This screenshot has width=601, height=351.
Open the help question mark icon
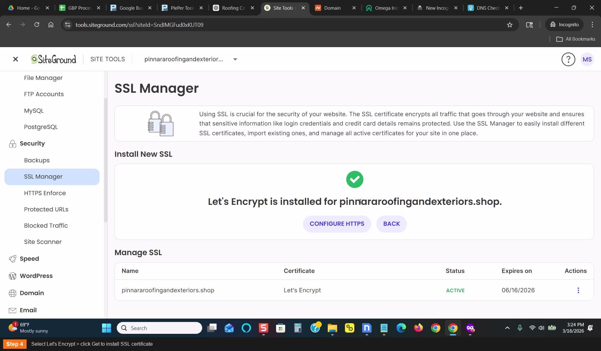pos(568,59)
